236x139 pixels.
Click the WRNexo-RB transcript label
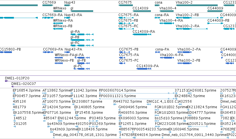pyautogui.click(x=63, y=26)
